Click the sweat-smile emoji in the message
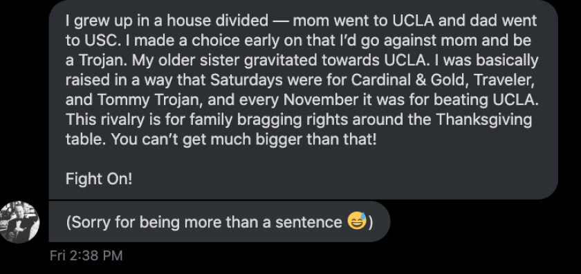Image resolution: width=581 pixels, height=274 pixels. [x=357, y=221]
